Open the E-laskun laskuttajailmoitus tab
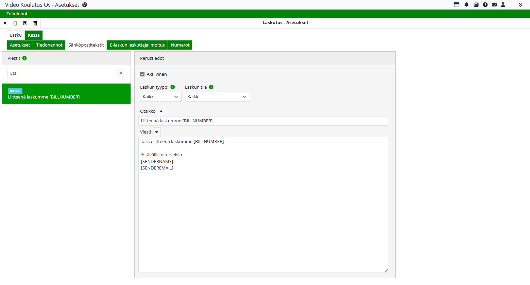This screenshot has height=285, width=530. pos(137,45)
